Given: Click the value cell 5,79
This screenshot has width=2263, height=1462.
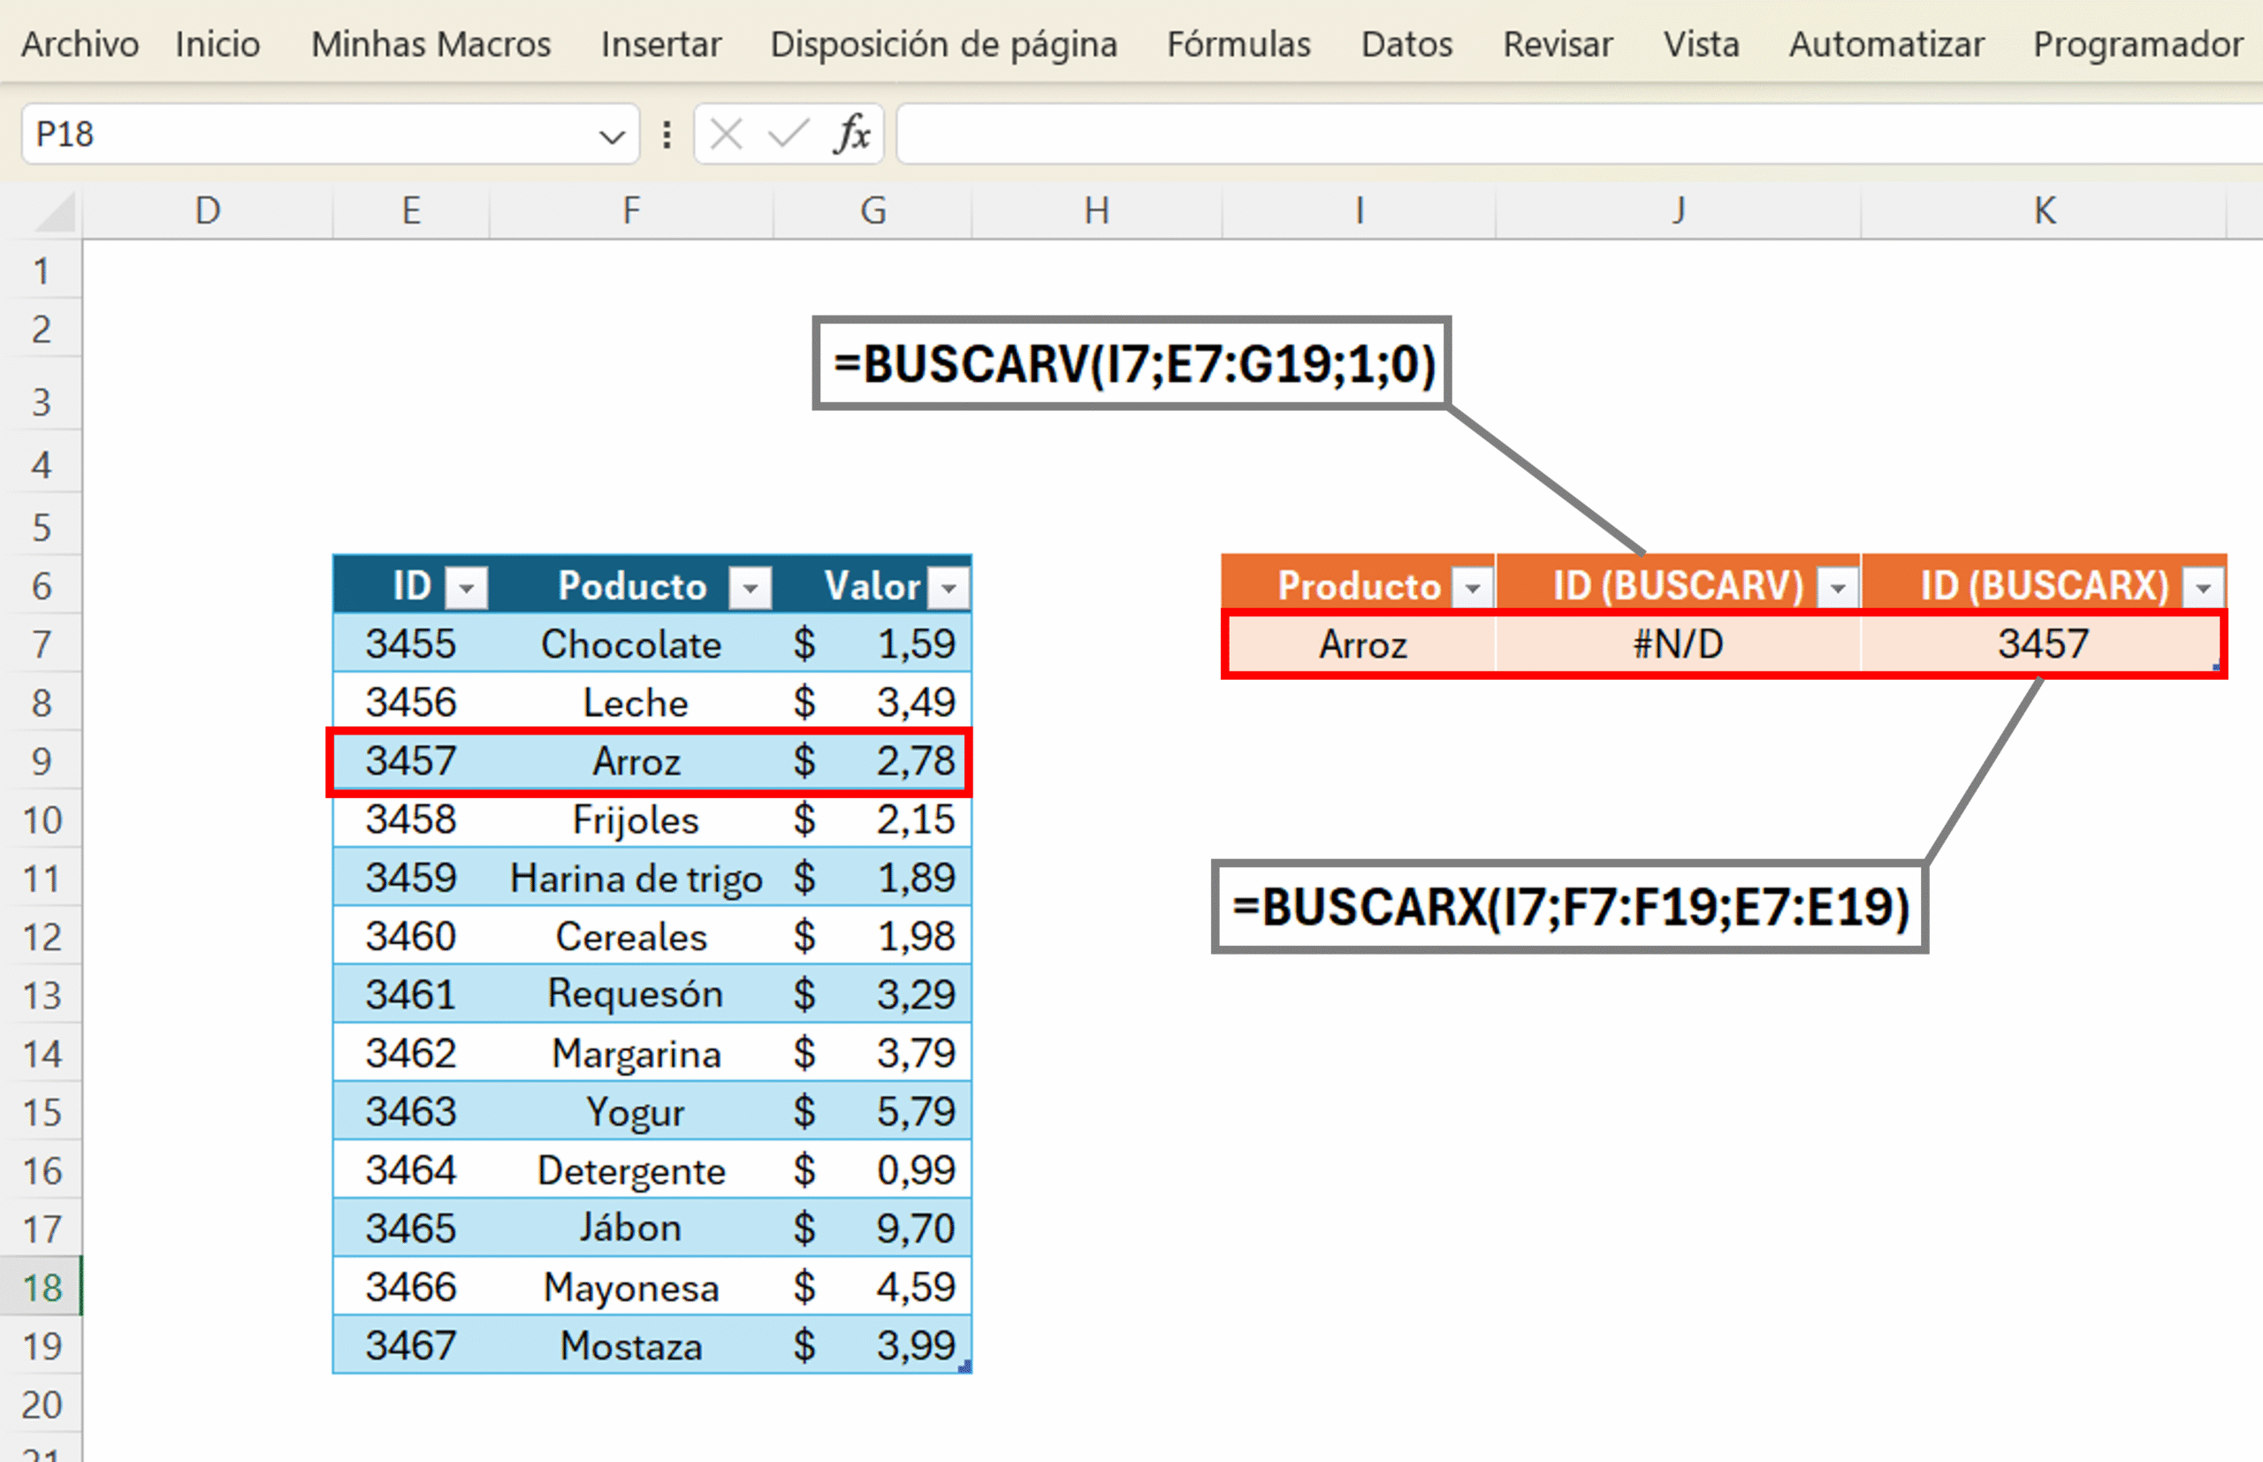Looking at the screenshot, I should 873,1112.
